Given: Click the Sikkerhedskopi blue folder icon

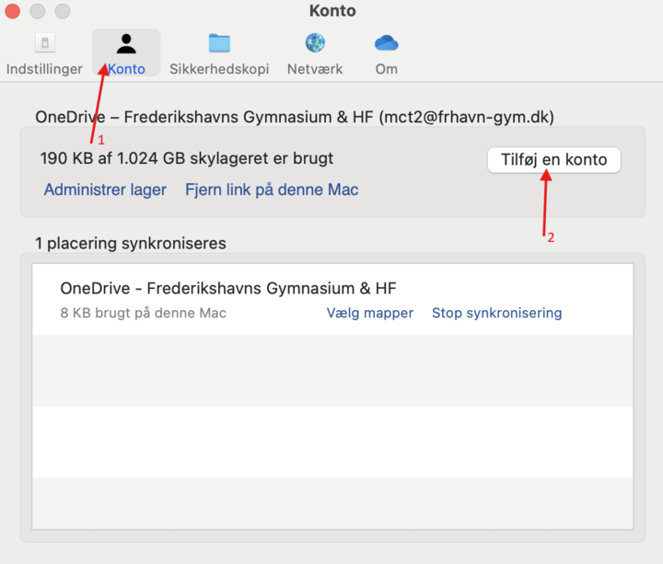Looking at the screenshot, I should pyautogui.click(x=219, y=43).
